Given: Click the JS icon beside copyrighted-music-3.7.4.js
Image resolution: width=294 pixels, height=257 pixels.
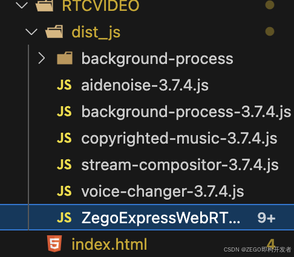Looking at the screenshot, I should 64,138.
